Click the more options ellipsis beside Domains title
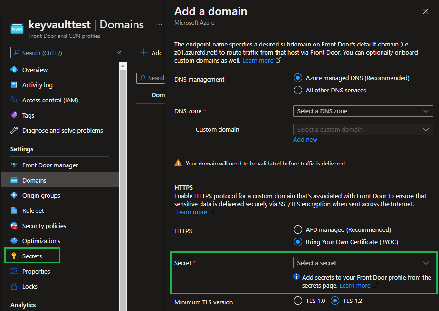Image resolution: width=439 pixels, height=311 pixels. pos(159,25)
